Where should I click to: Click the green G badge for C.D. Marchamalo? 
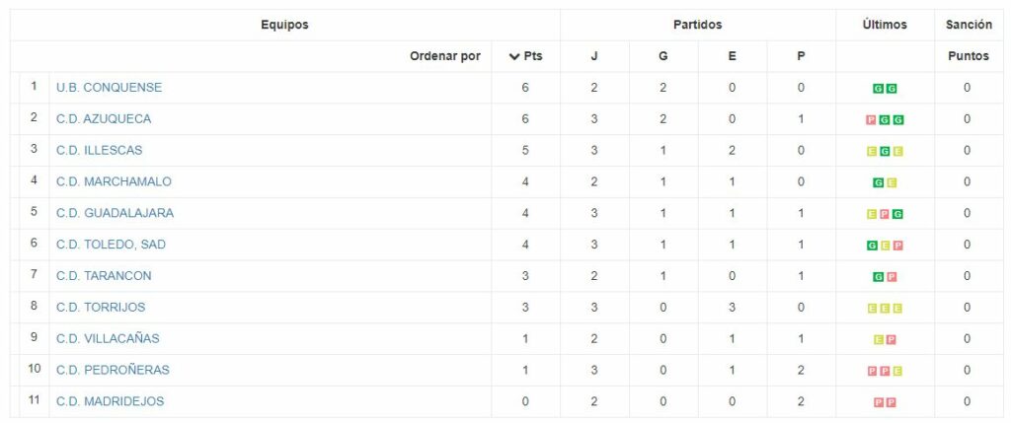(878, 182)
